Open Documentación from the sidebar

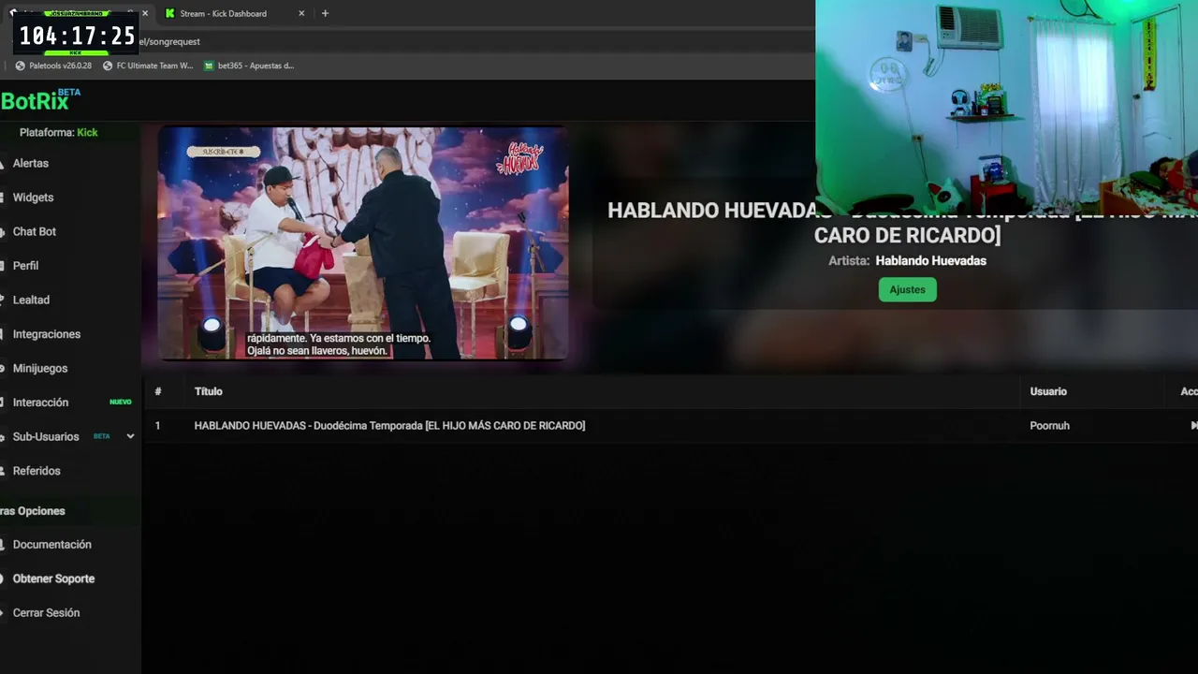click(x=52, y=544)
